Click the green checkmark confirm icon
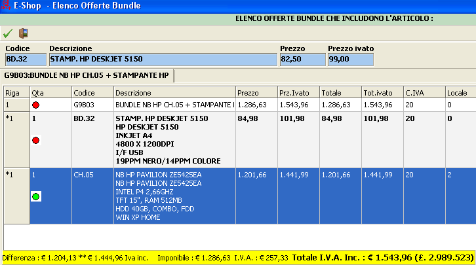The image size is (476, 265). 8,33
